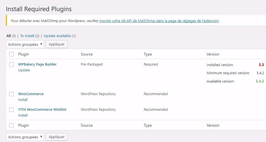The image size is (266, 142).
Task: Open the bottom Actions groupées dropdown
Action: click(x=25, y=137)
